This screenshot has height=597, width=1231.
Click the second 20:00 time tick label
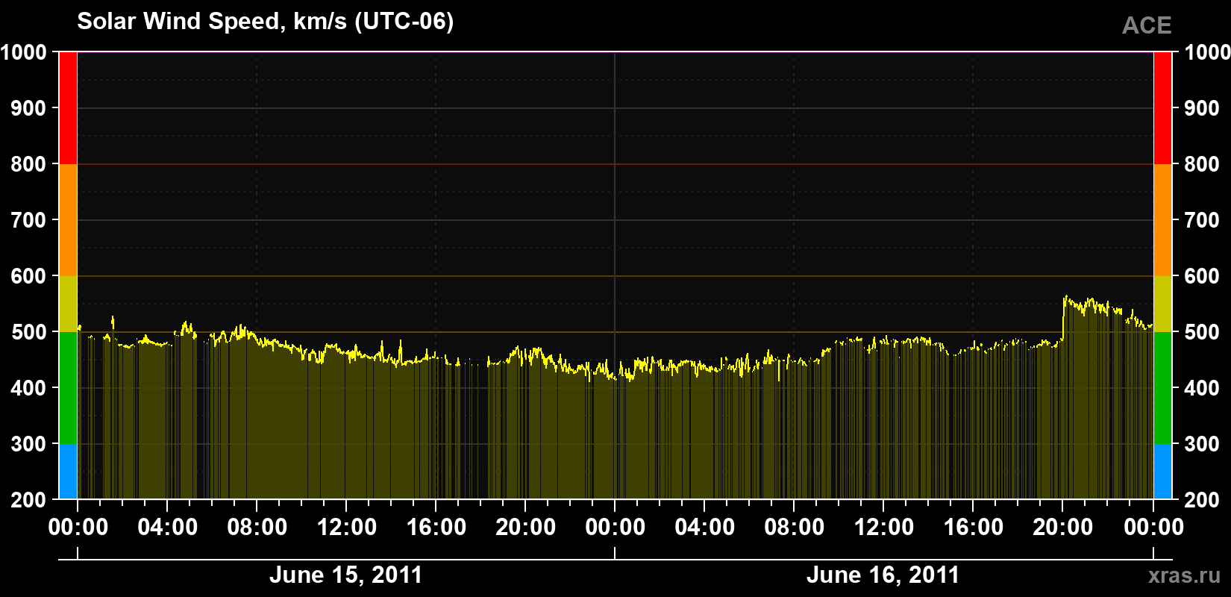1063,527
